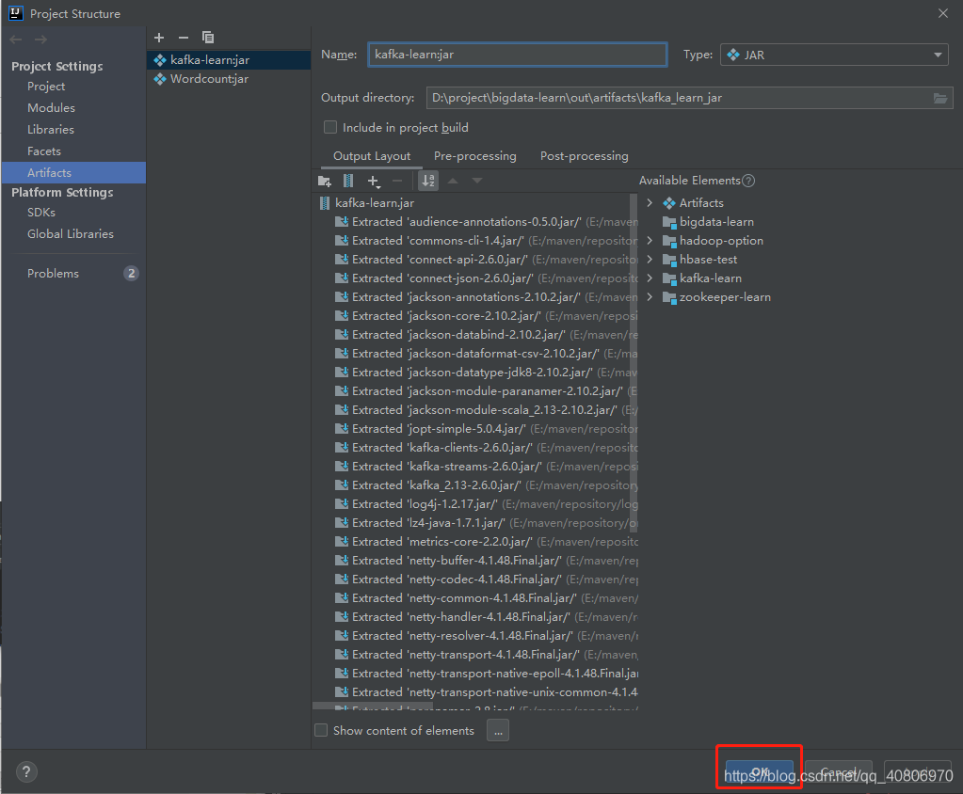Expand Artifacts node in Available Elements
The width and height of the screenshot is (963, 794).
point(650,202)
